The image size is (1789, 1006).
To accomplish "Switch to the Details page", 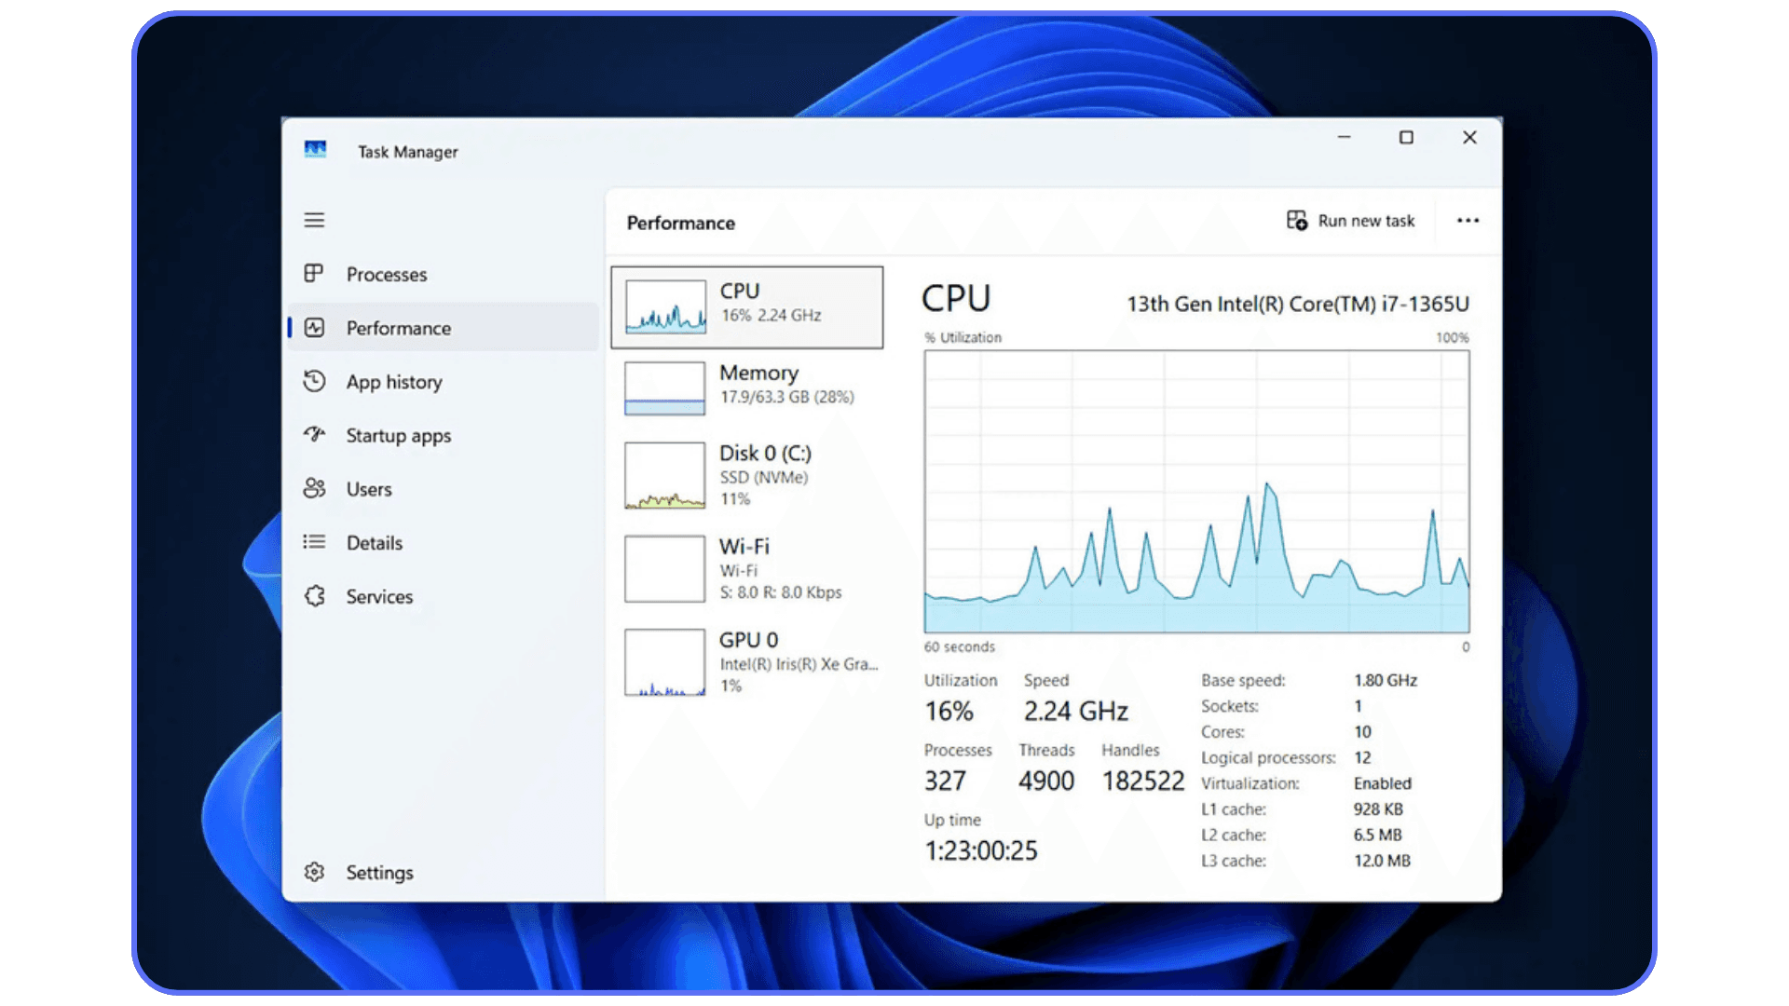I will point(375,543).
